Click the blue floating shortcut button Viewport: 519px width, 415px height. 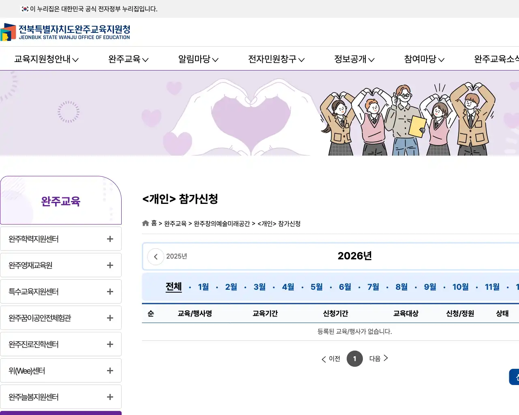click(514, 376)
